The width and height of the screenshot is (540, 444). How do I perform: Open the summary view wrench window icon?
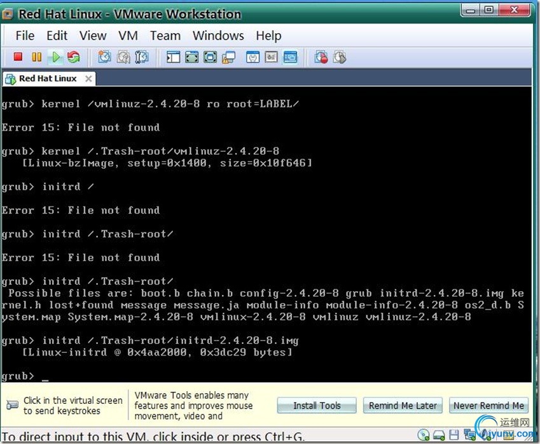click(x=253, y=57)
